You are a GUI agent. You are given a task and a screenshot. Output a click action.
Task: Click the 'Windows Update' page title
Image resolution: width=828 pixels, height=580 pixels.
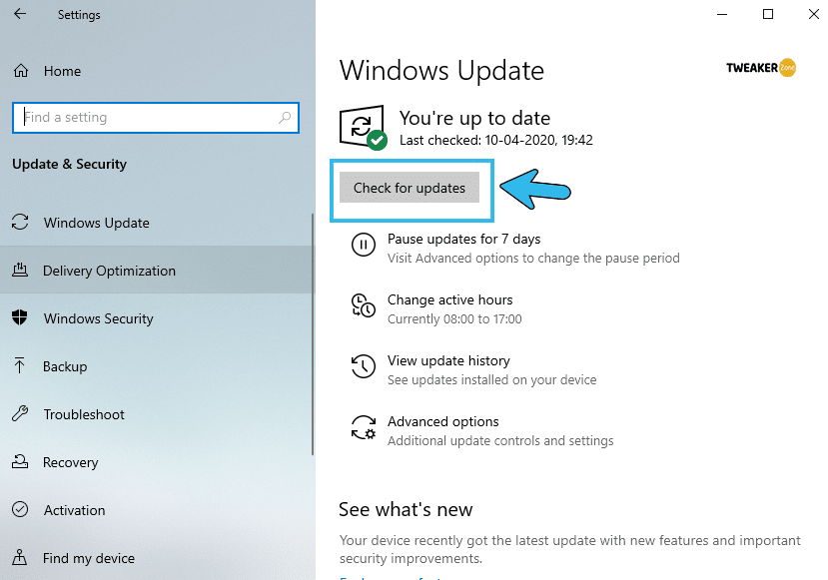pos(441,70)
